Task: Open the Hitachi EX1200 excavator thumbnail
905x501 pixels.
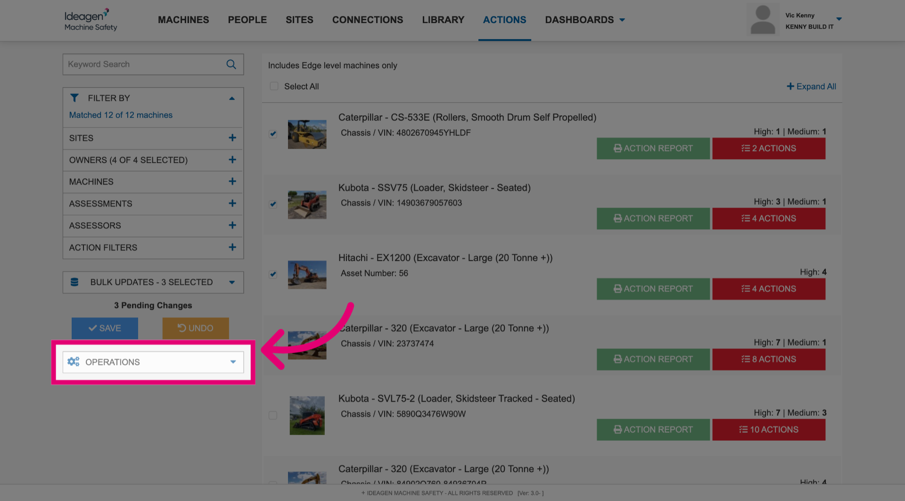Action: click(307, 275)
